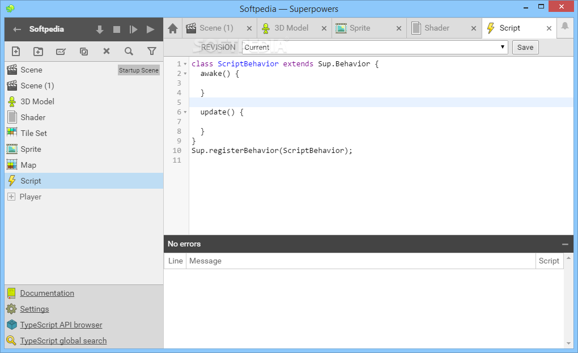The image size is (578, 353).
Task: Close the Scene (1) tab
Action: point(249,28)
